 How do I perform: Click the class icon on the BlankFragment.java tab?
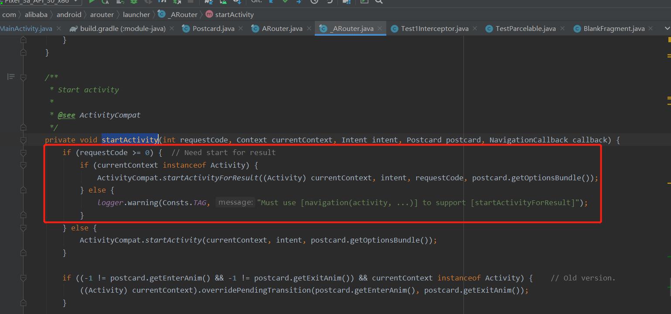577,29
